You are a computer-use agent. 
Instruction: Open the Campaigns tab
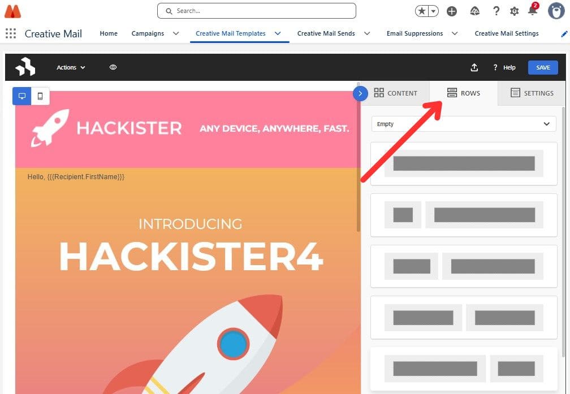point(148,33)
